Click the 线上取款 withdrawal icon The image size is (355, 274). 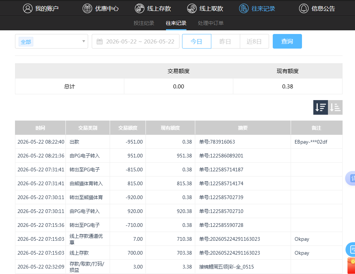click(192, 9)
